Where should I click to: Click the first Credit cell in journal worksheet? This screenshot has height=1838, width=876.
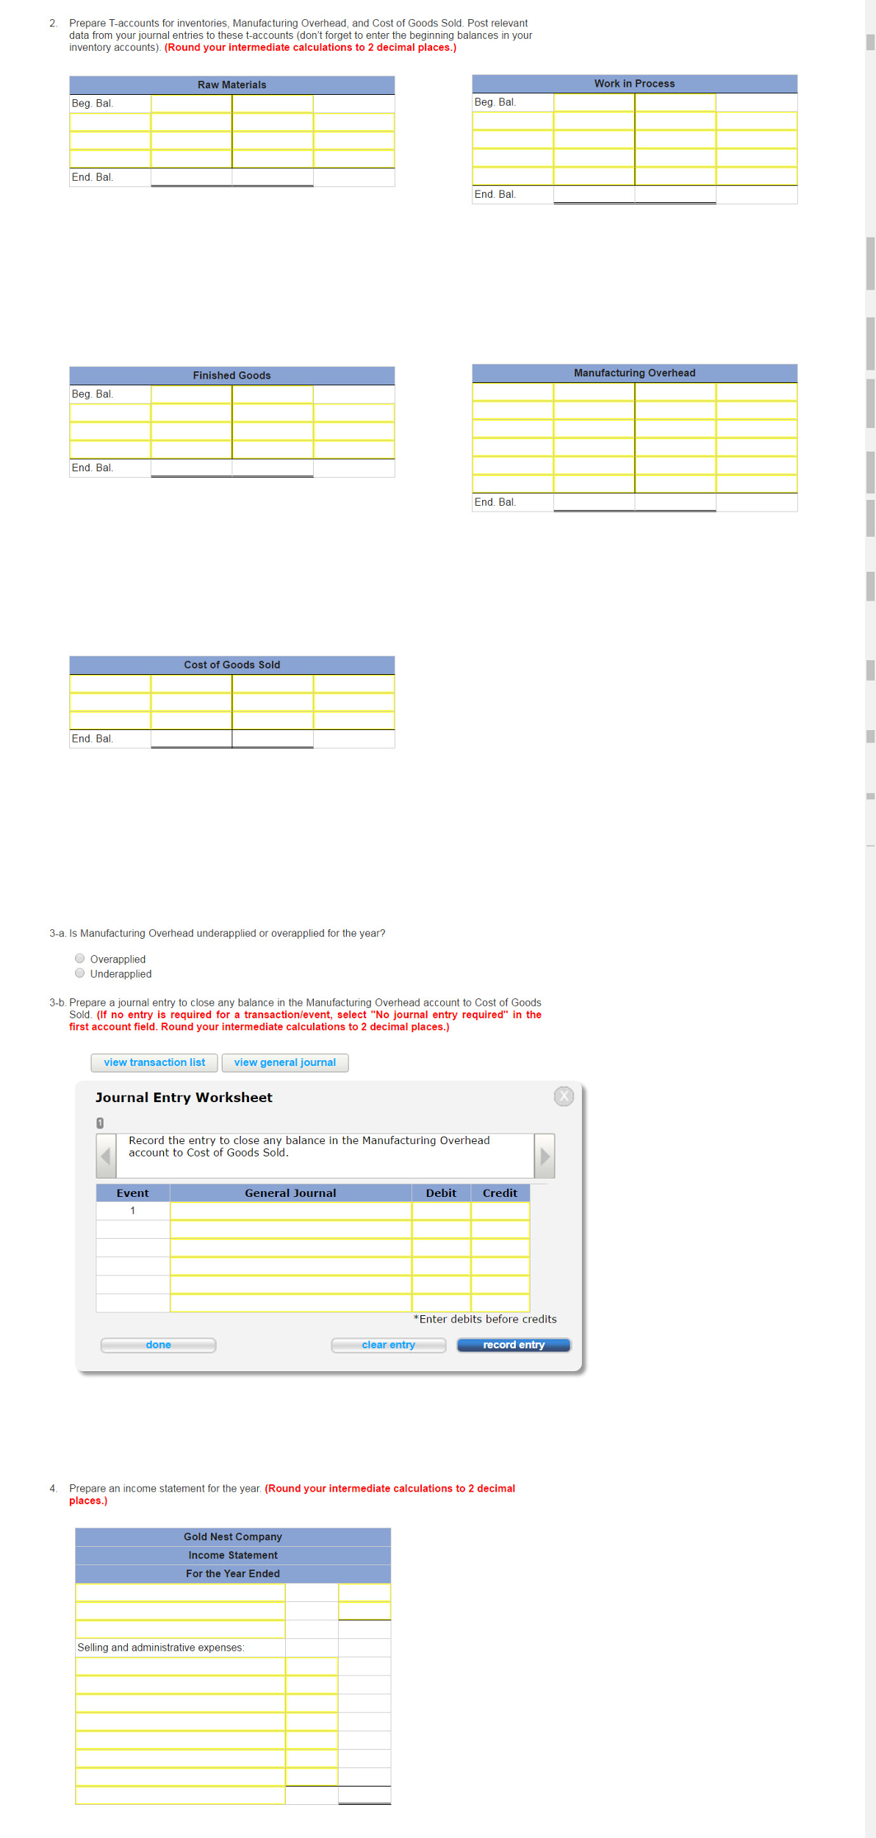500,1211
